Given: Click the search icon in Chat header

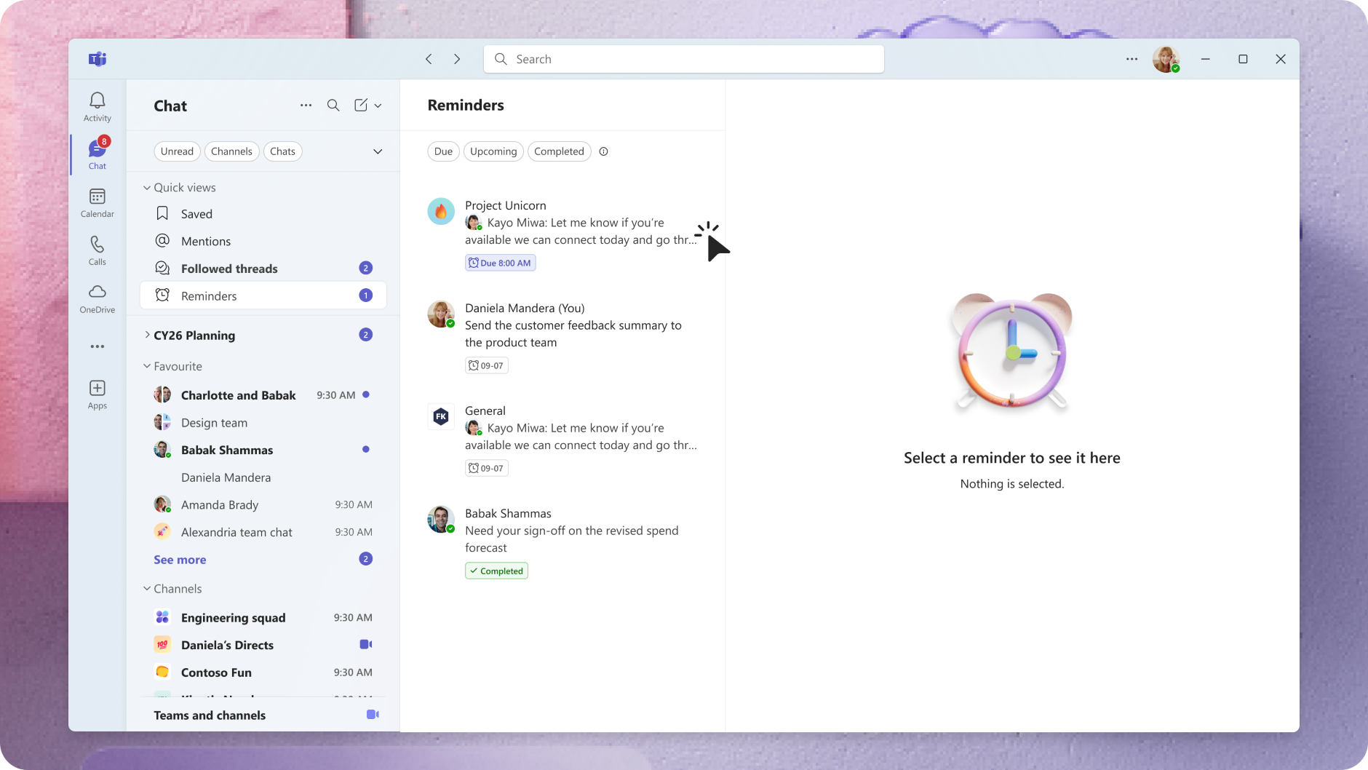Looking at the screenshot, I should coord(333,106).
